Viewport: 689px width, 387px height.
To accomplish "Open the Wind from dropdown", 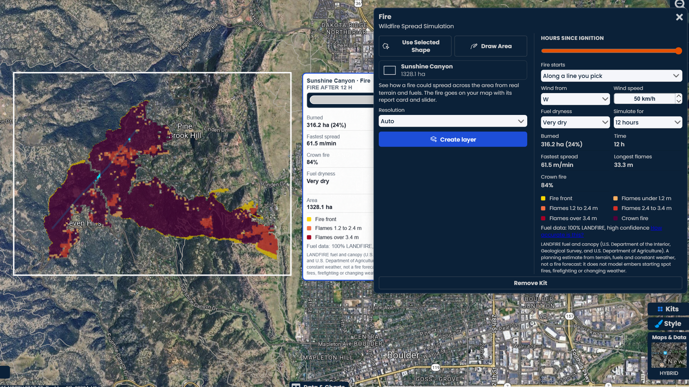I will click(x=575, y=99).
